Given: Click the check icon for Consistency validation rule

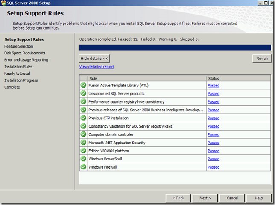Looking at the screenshot, I should (x=84, y=126).
